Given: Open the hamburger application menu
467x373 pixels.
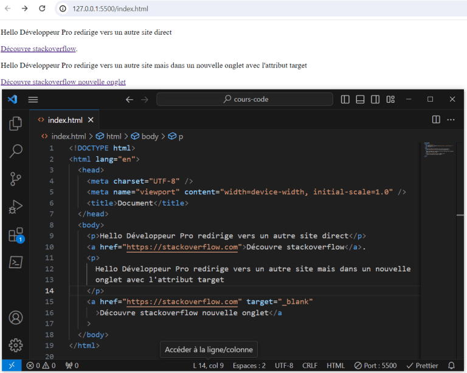Looking at the screenshot, I should click(x=33, y=100).
